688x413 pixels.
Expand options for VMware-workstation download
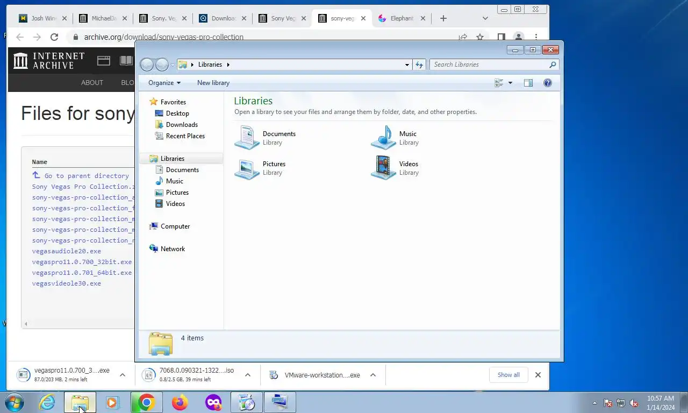tap(373, 375)
